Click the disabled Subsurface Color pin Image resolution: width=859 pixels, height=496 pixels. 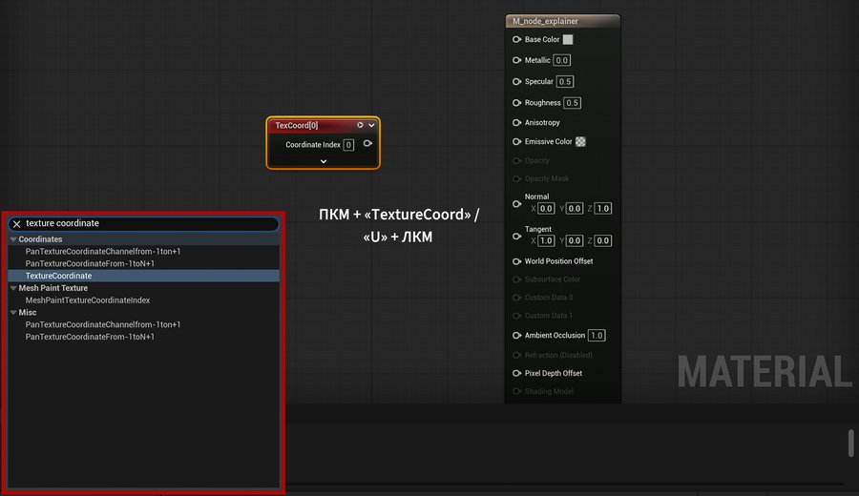tap(516, 279)
